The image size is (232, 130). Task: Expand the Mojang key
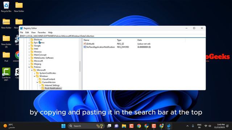click(29, 64)
